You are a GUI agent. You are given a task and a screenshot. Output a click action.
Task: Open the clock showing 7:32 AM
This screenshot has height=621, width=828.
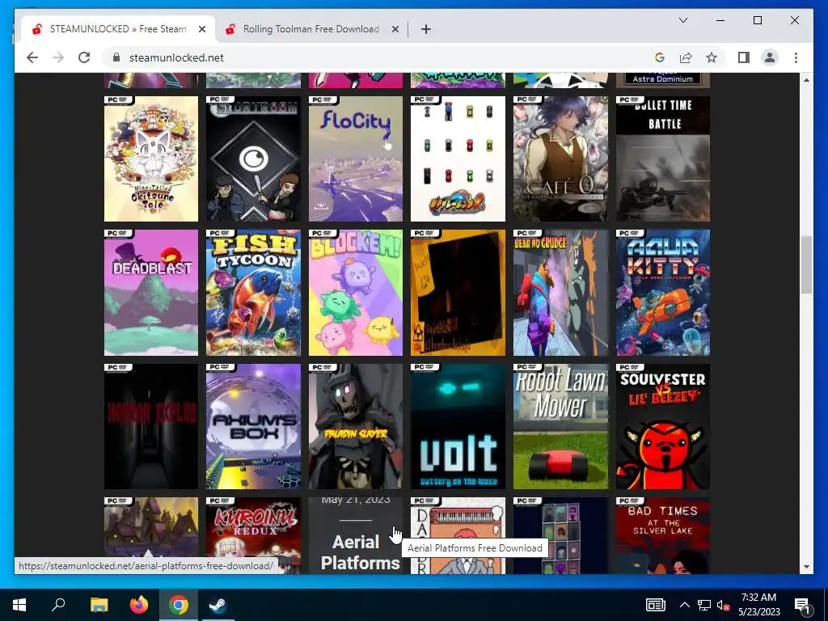(x=758, y=605)
